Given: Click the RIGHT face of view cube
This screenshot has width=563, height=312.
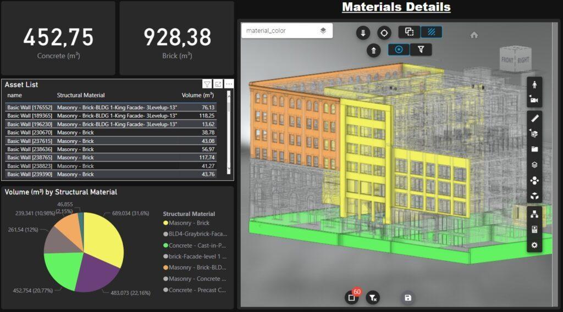Looking at the screenshot, I should pyautogui.click(x=523, y=60).
